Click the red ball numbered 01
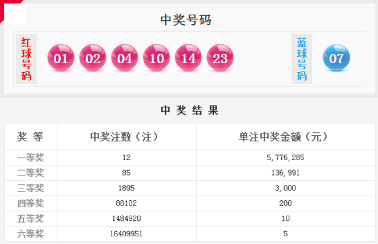The width and height of the screenshot is (378, 244). 61,58
